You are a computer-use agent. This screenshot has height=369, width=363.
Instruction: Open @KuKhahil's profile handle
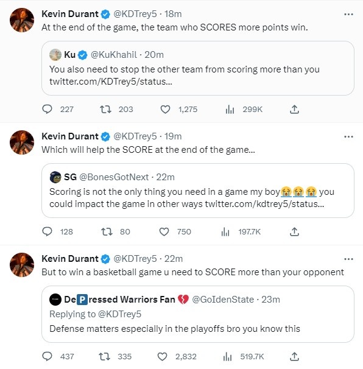click(114, 55)
